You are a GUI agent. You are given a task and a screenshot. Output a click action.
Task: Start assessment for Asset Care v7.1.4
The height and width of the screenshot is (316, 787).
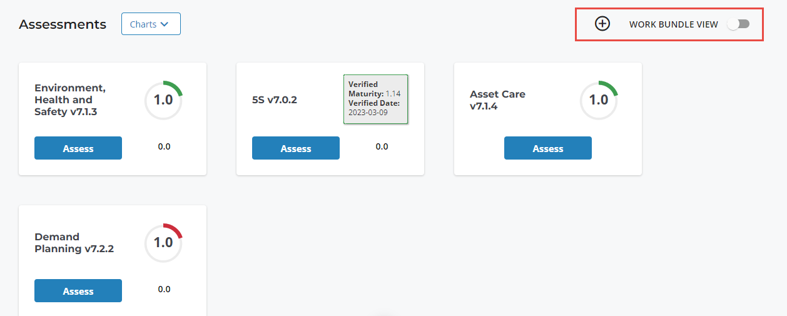[x=548, y=148]
